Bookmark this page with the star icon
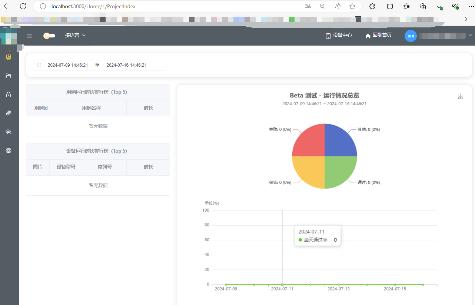 click(352, 6)
